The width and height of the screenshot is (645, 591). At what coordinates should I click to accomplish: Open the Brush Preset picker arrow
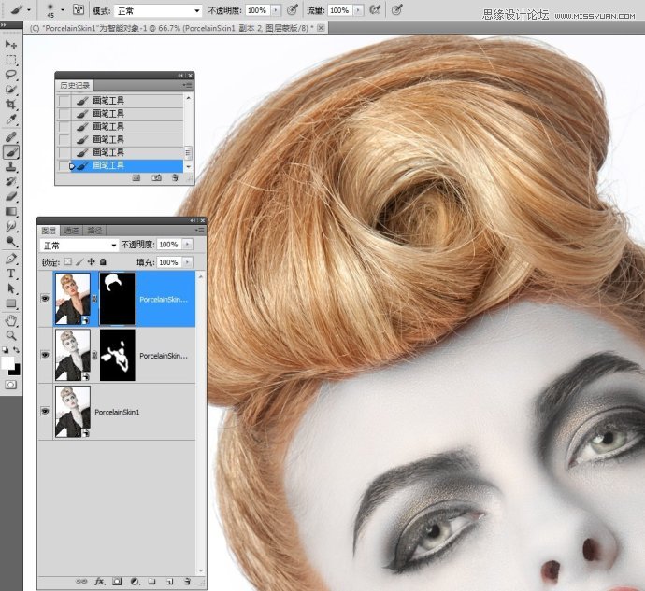click(x=61, y=10)
